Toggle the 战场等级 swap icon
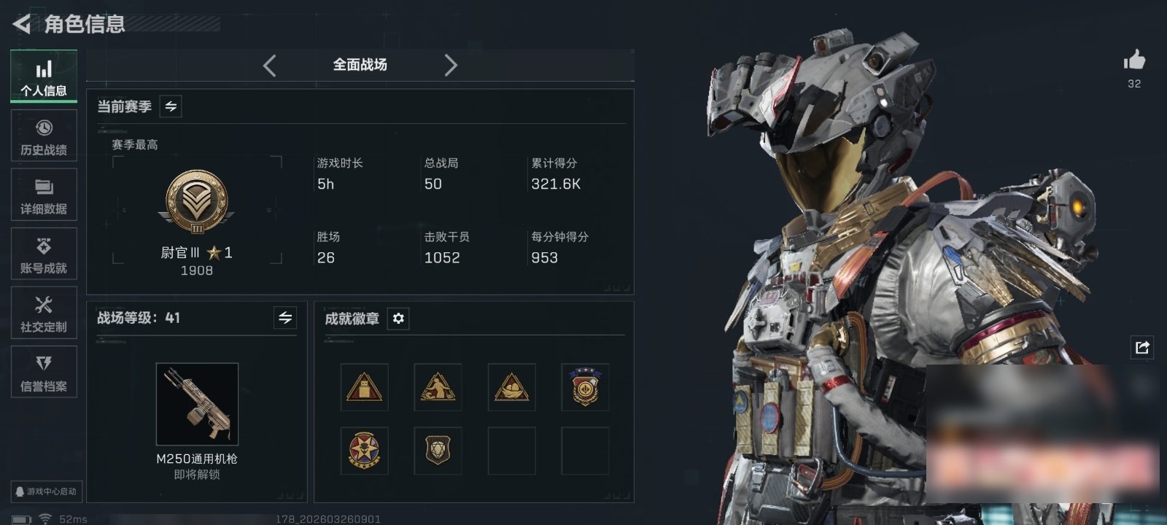The image size is (1167, 525). point(285,318)
